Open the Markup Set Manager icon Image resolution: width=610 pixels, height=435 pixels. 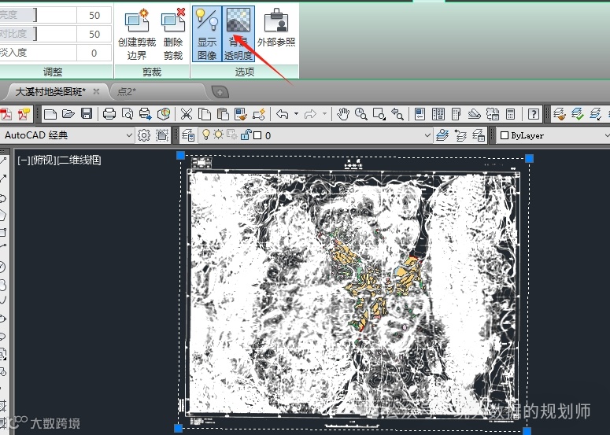pyautogui.click(x=493, y=114)
